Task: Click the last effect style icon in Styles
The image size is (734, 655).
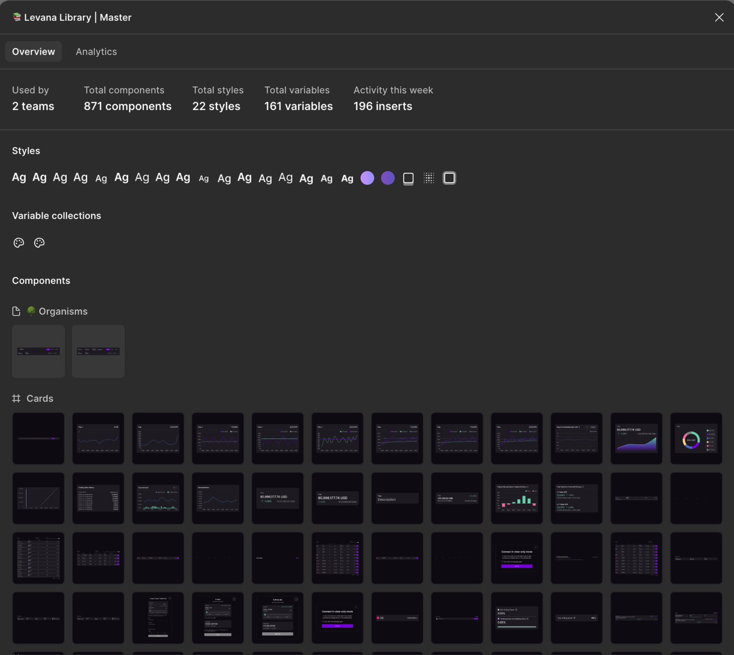Action: pyautogui.click(x=449, y=178)
